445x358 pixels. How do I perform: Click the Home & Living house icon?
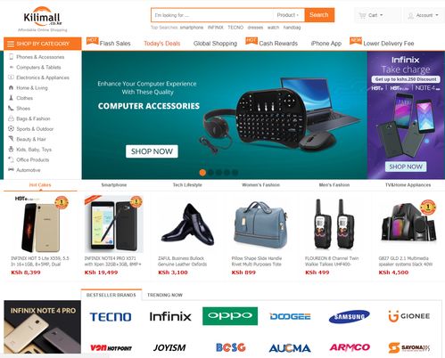pyautogui.click(x=11, y=87)
